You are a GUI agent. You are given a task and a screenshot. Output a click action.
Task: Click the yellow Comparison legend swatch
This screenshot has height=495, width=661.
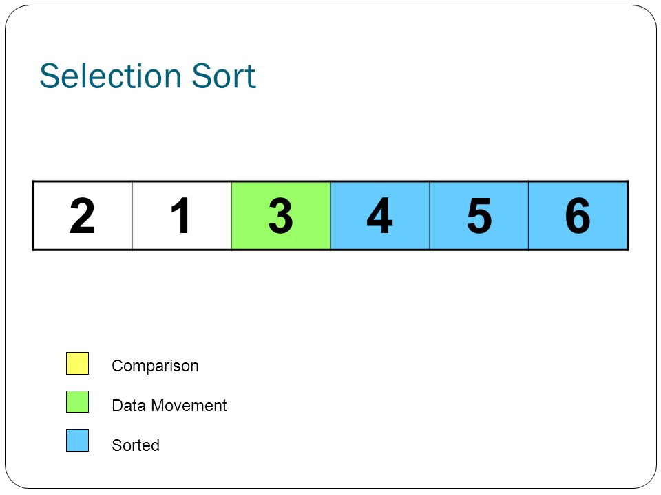coord(78,363)
